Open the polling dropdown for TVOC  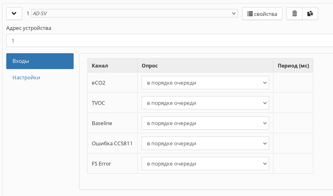click(x=205, y=103)
